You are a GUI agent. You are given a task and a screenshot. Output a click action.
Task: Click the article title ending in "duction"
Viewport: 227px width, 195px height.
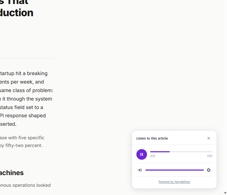click(x=16, y=13)
